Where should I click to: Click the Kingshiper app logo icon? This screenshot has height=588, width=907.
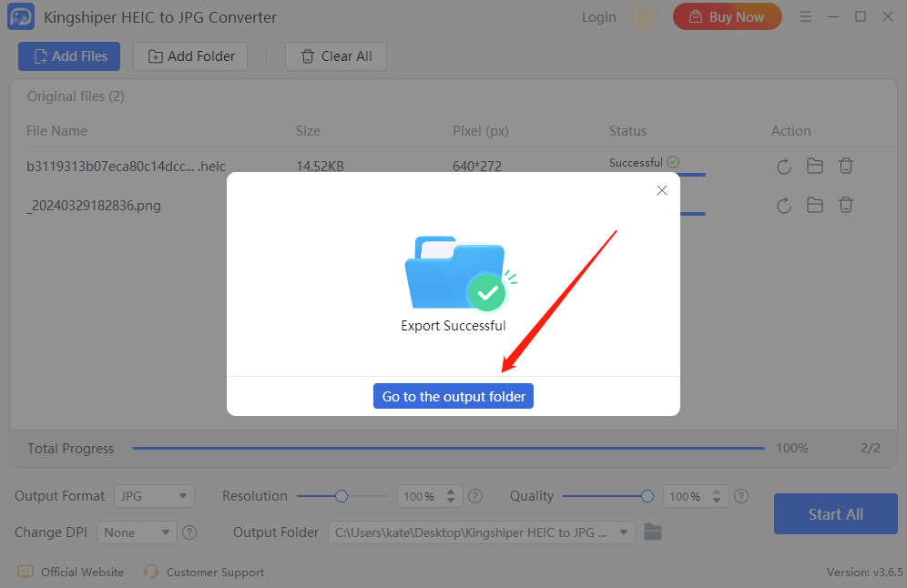tap(21, 16)
